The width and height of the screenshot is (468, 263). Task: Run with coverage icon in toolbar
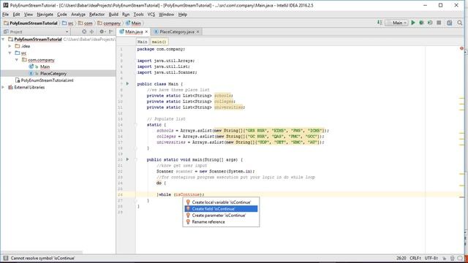point(430,23)
